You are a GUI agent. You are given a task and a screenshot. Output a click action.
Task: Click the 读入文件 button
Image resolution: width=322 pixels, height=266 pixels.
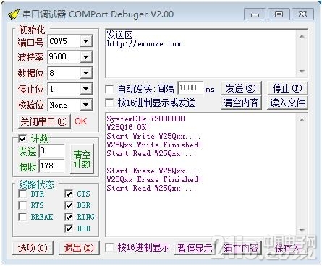click(287, 103)
